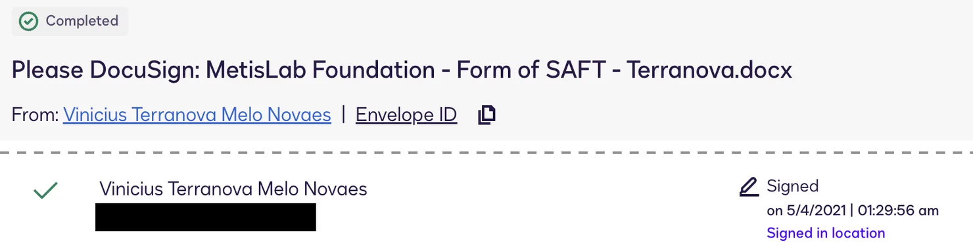Screen dimensions: 973x250
Task: Click the pen icon next to Signed
Action: click(749, 187)
